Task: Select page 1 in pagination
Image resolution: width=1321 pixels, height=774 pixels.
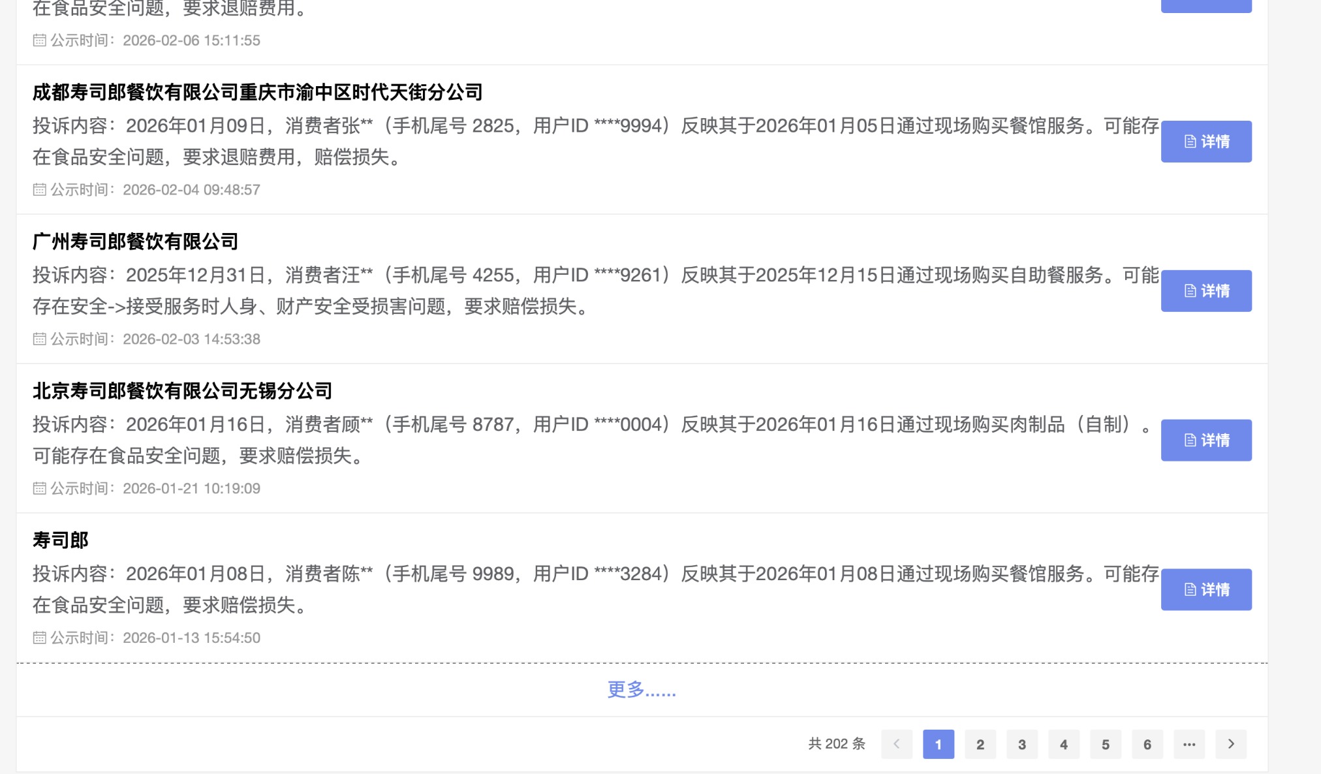Action: 939,744
